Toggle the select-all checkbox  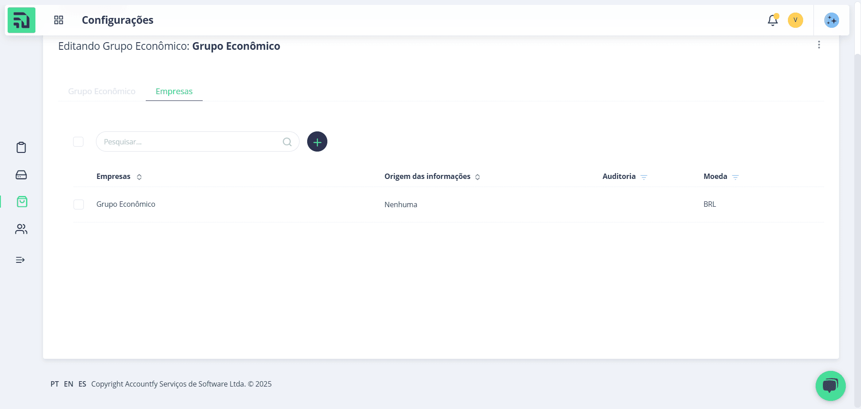click(78, 142)
